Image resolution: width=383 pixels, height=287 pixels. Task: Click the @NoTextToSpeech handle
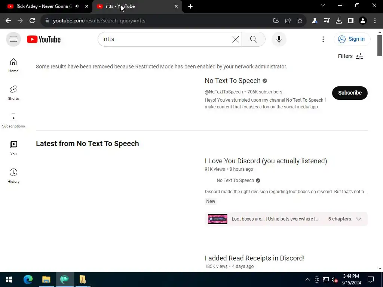point(224,92)
